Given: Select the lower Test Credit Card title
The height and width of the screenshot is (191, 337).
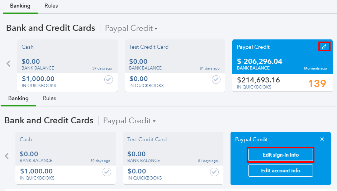Looking at the screenshot, I should click(x=147, y=139).
